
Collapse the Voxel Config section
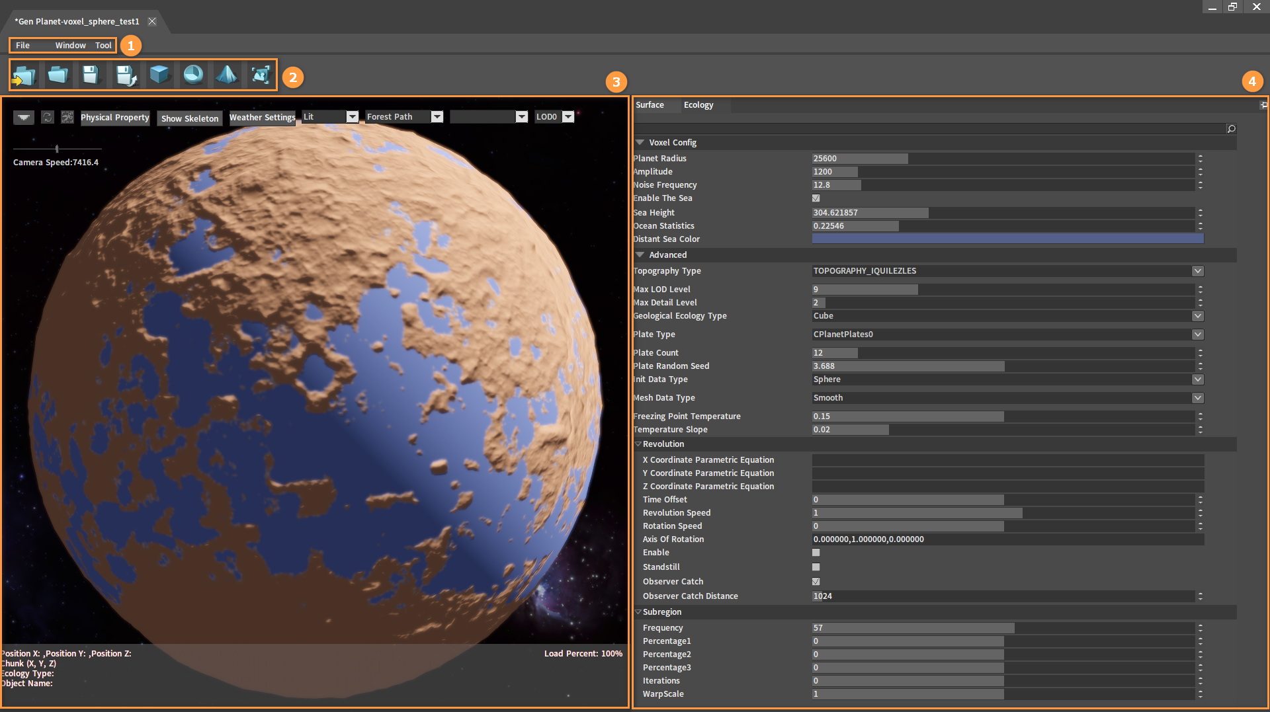[640, 143]
